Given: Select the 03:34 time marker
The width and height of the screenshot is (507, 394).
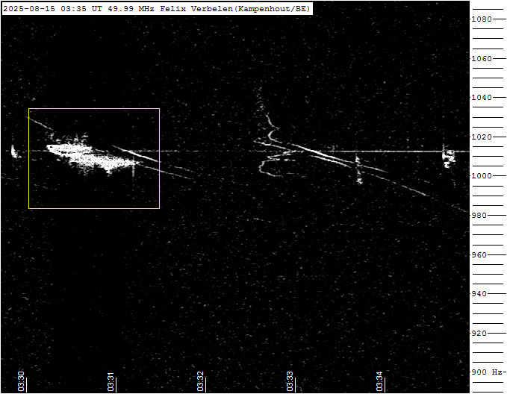Looking at the screenshot, I should [379, 381].
